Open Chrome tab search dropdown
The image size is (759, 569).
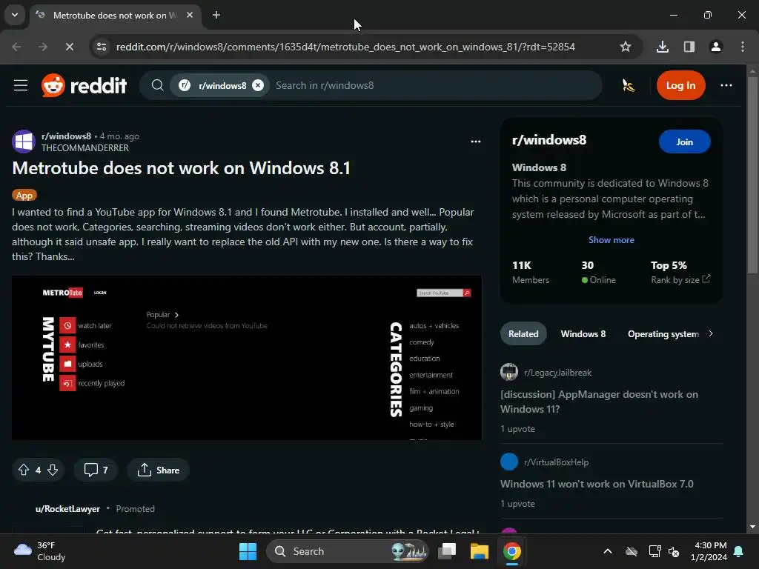(15, 15)
